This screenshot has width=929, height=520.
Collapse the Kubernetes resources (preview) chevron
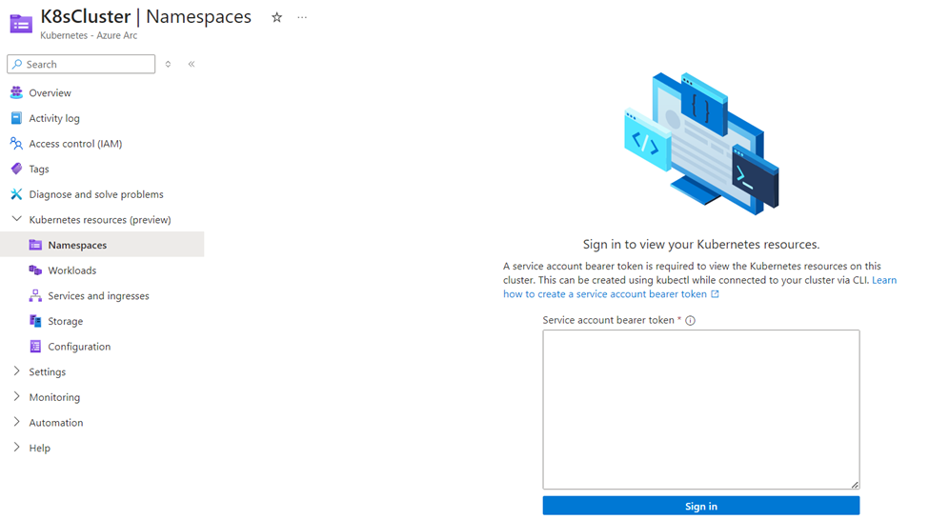pos(16,219)
